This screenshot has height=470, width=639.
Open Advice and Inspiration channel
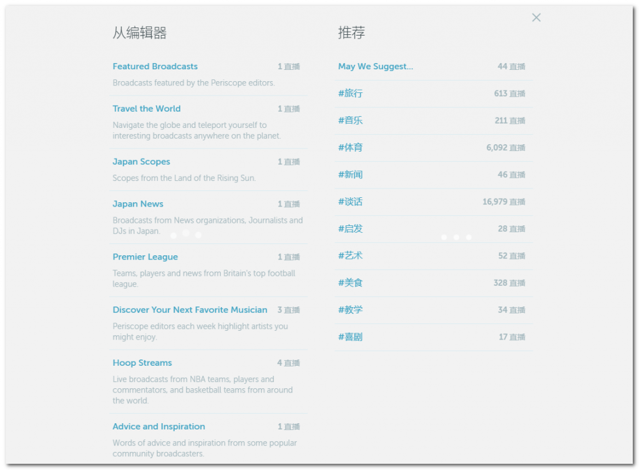159,427
